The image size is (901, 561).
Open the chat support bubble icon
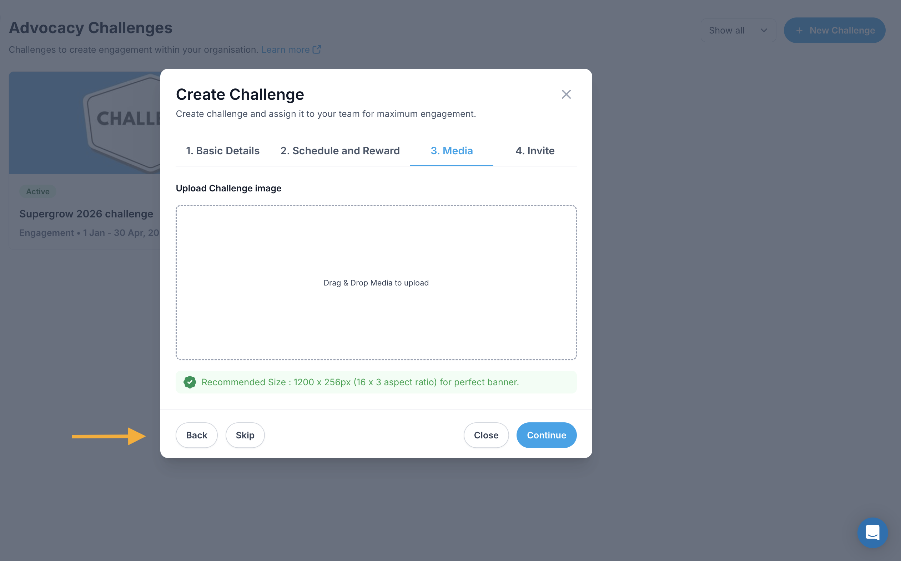coord(872,532)
